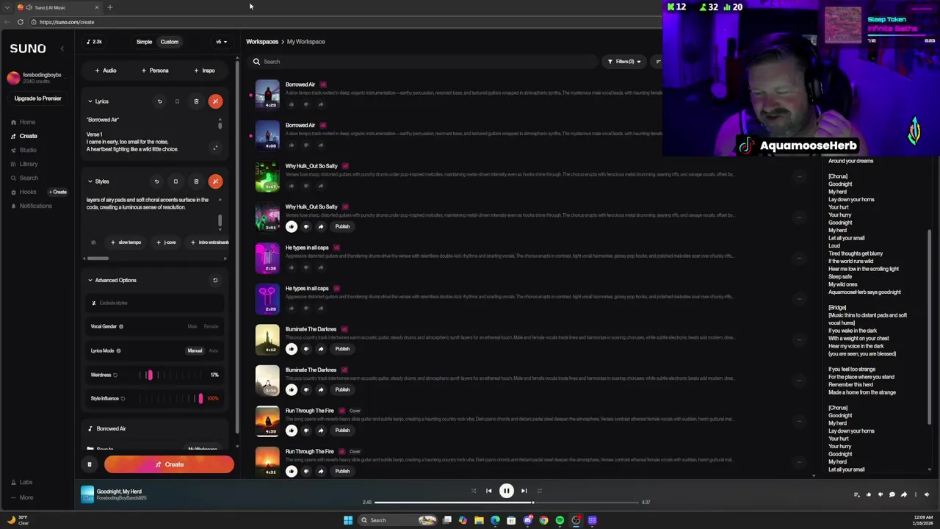
Task: Switch to Simple creation mode
Action: click(x=144, y=42)
